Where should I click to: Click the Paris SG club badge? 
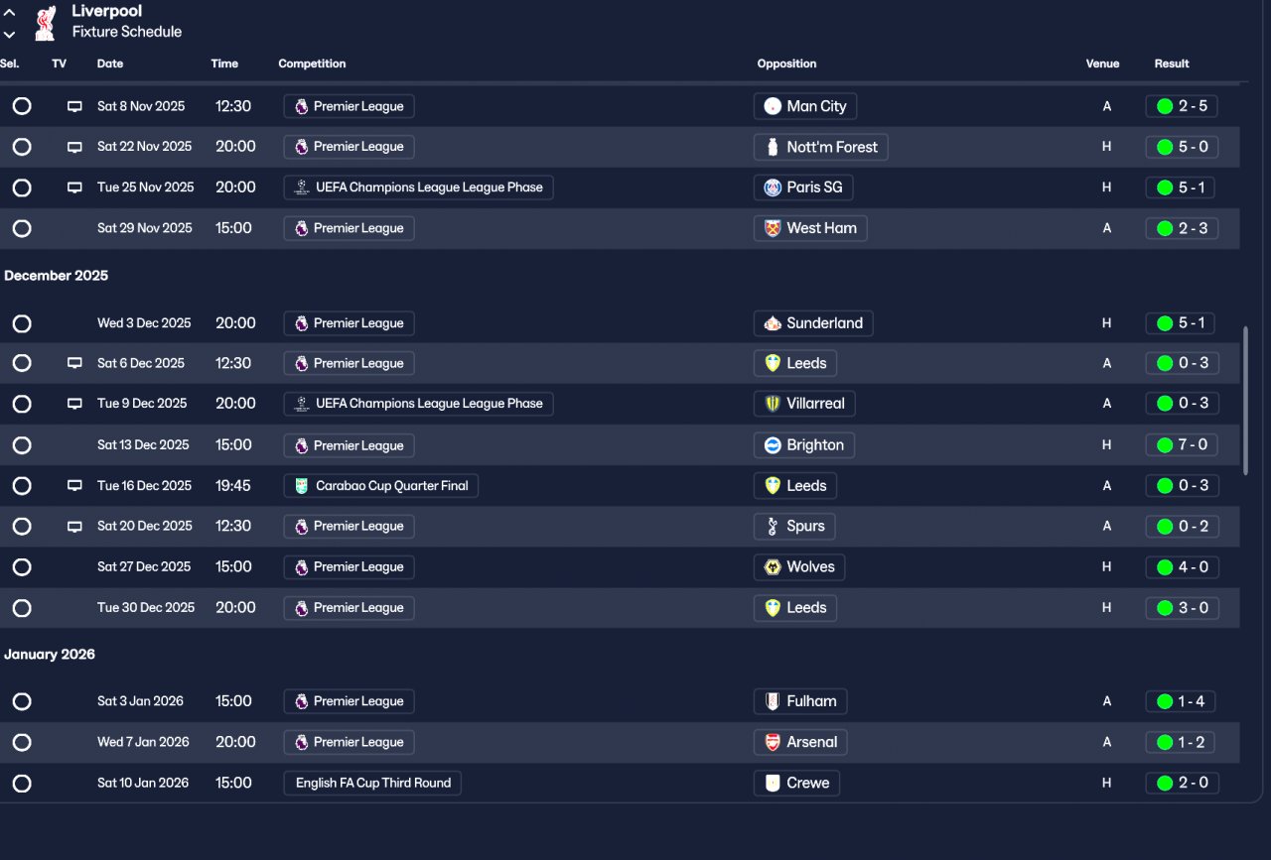coord(773,187)
